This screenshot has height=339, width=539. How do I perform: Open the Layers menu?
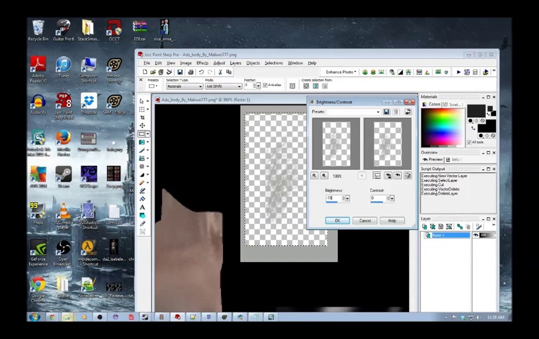point(235,63)
